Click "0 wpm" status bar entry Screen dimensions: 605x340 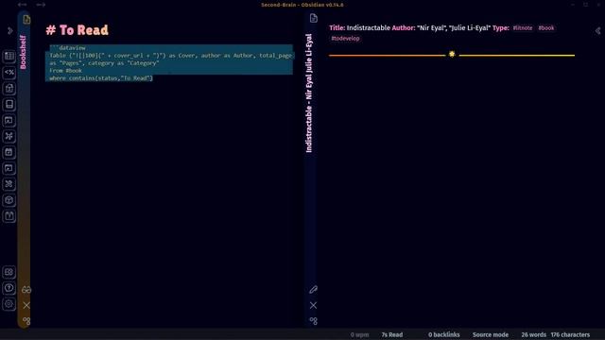pos(359,334)
